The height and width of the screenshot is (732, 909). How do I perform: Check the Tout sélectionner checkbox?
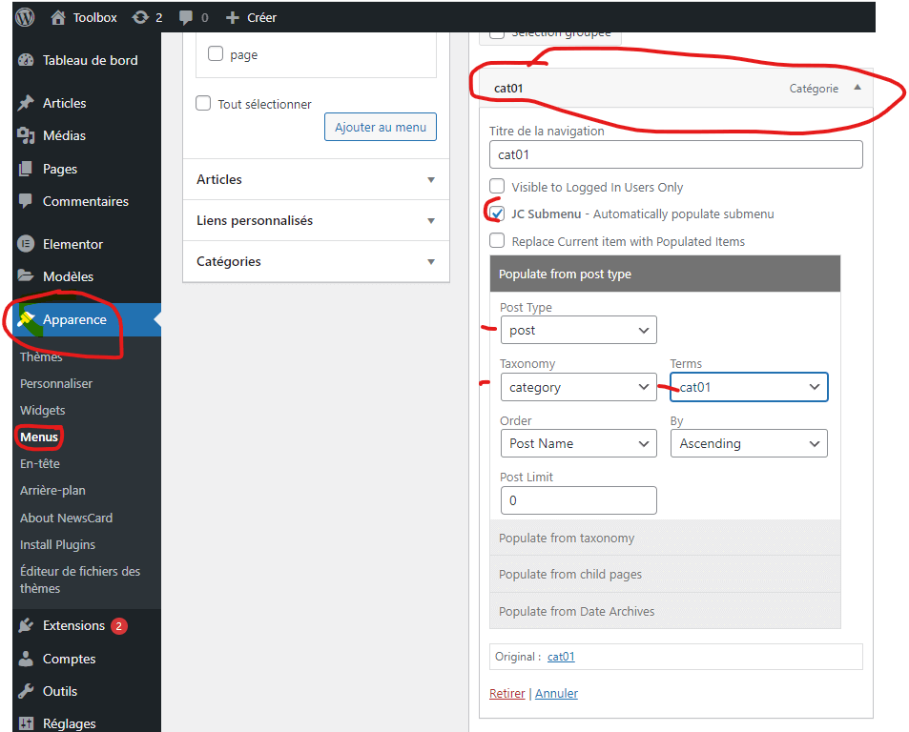(x=203, y=103)
